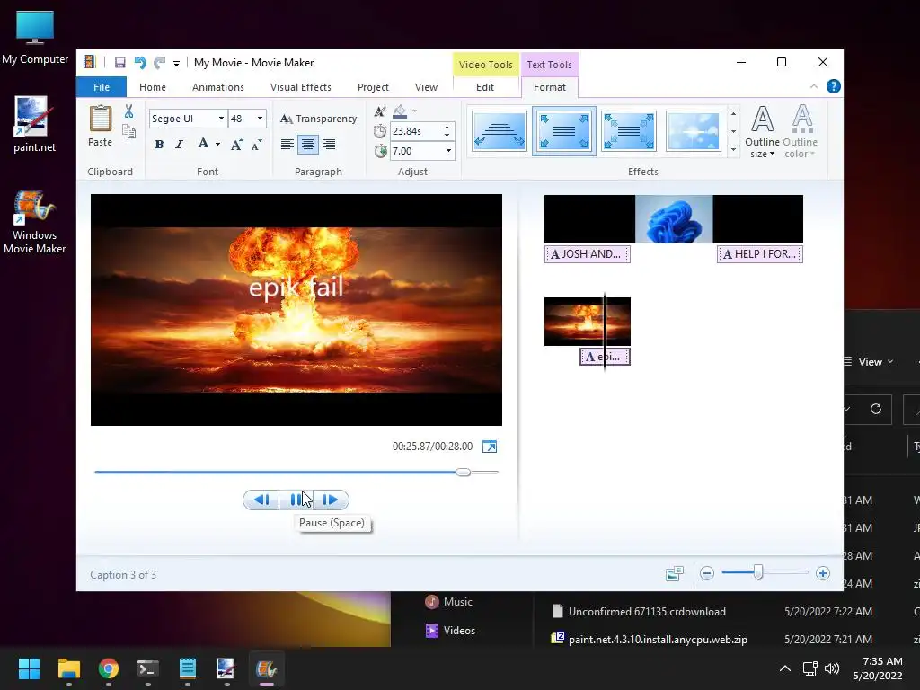Increment the start time spinner up

coord(447,128)
